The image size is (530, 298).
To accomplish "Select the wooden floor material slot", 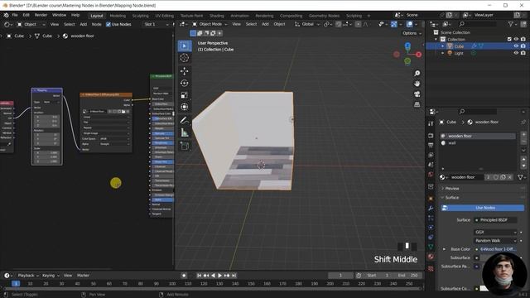I will (x=478, y=136).
